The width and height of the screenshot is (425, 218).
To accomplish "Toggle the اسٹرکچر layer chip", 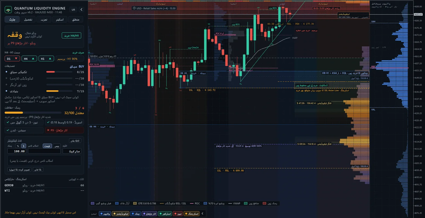I will click(165, 214).
